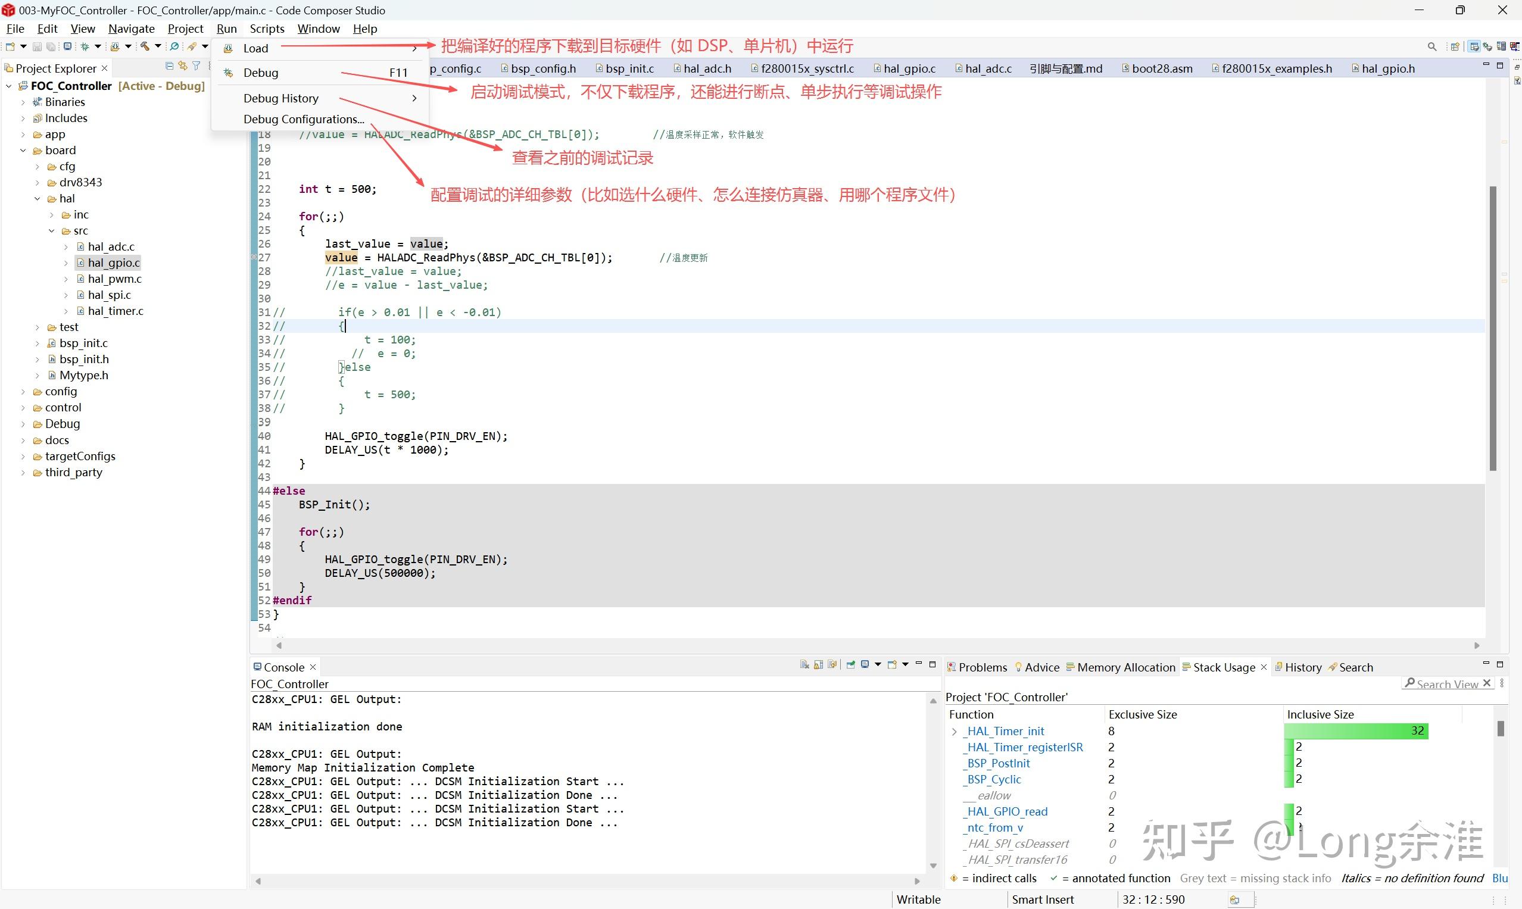Click the Build hammer toolbar icon
The height and width of the screenshot is (909, 1522).
click(x=145, y=46)
